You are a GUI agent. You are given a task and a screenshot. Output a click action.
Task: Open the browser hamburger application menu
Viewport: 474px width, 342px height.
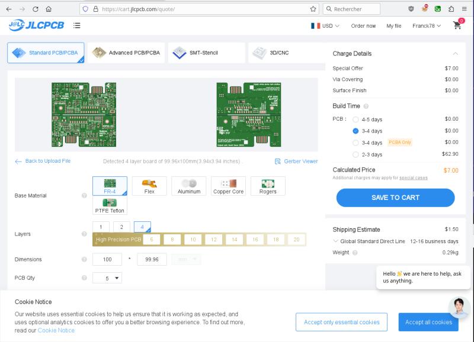tap(465, 9)
